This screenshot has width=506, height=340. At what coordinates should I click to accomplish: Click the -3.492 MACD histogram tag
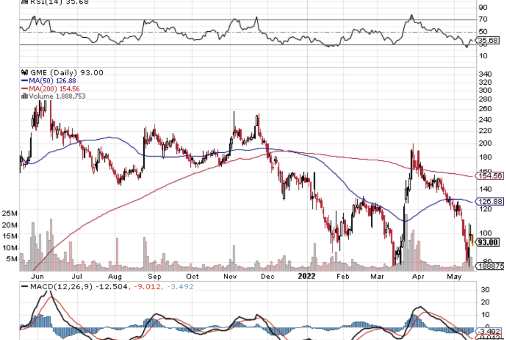[488, 331]
